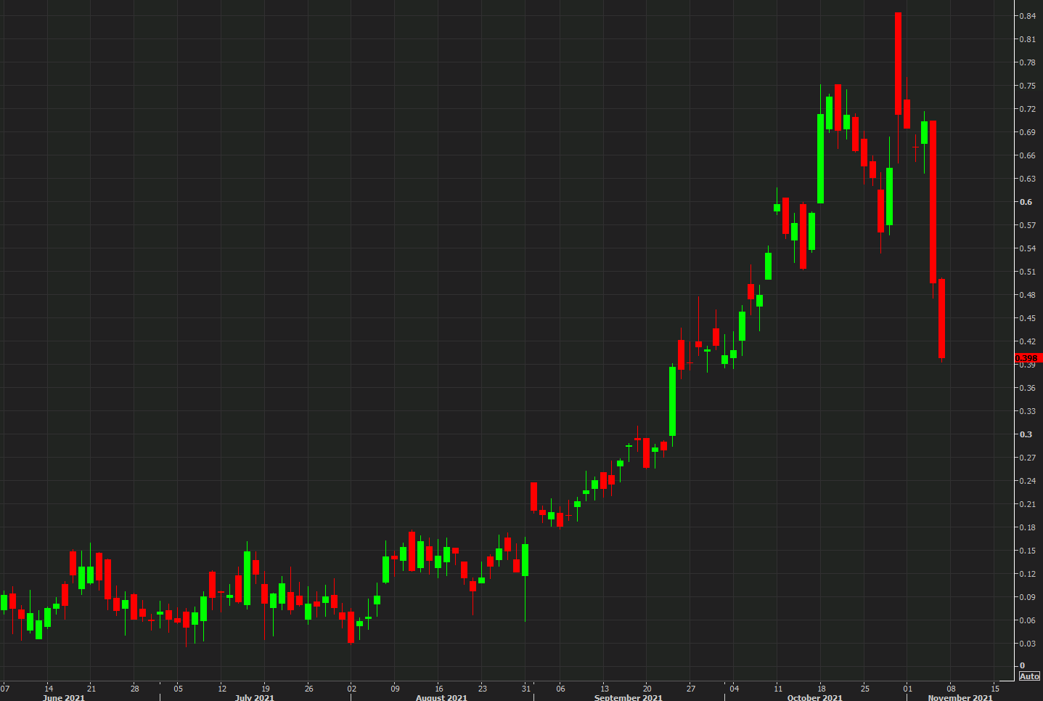This screenshot has width=1043, height=701.
Task: Click date label 11 on time axis
Action: click(778, 688)
